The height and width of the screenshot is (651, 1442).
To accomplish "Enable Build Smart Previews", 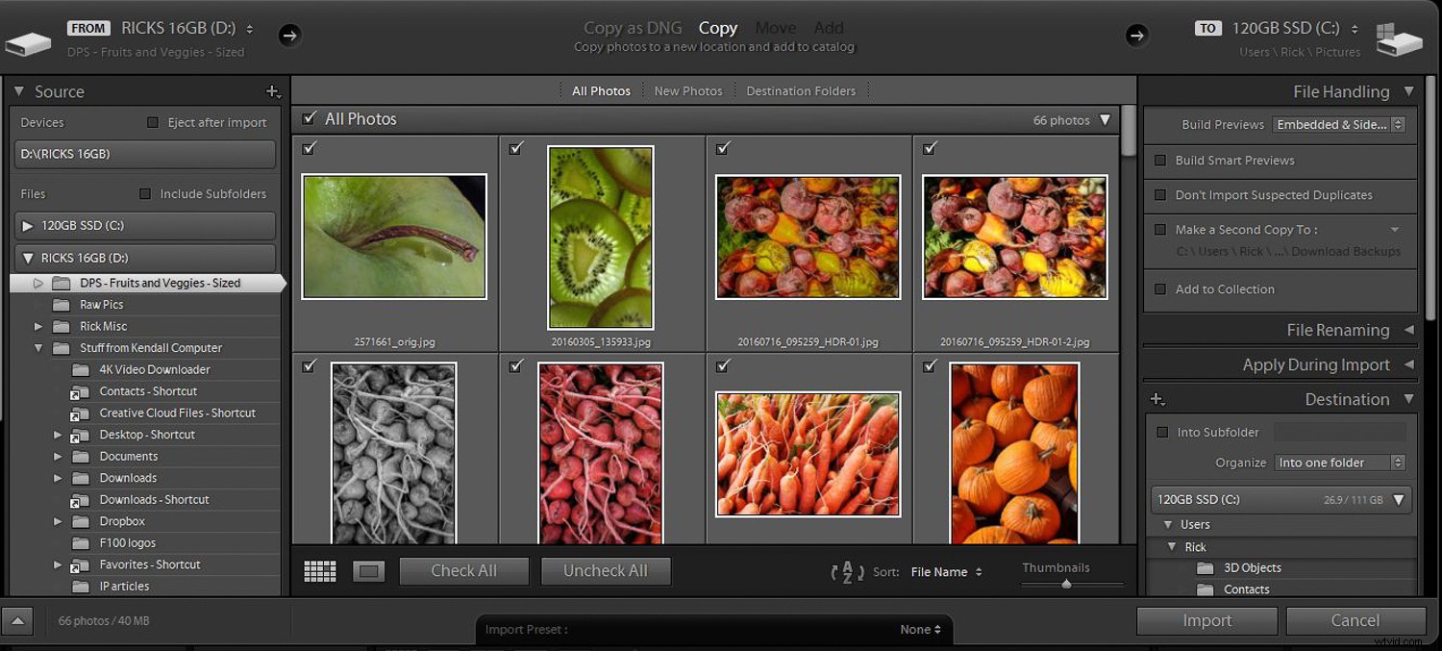I will 1160,160.
